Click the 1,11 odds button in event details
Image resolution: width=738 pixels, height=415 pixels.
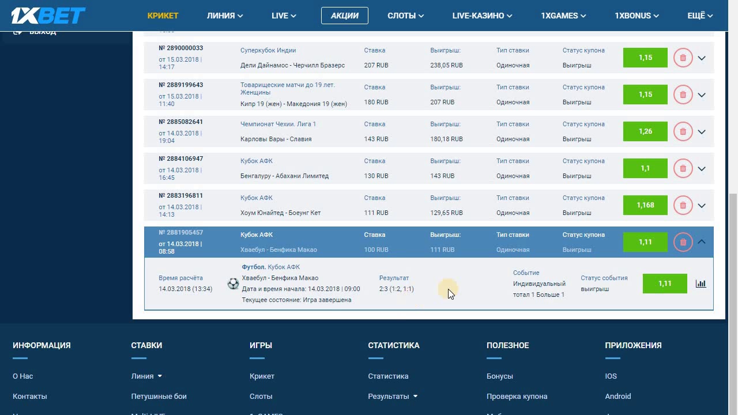pyautogui.click(x=665, y=284)
